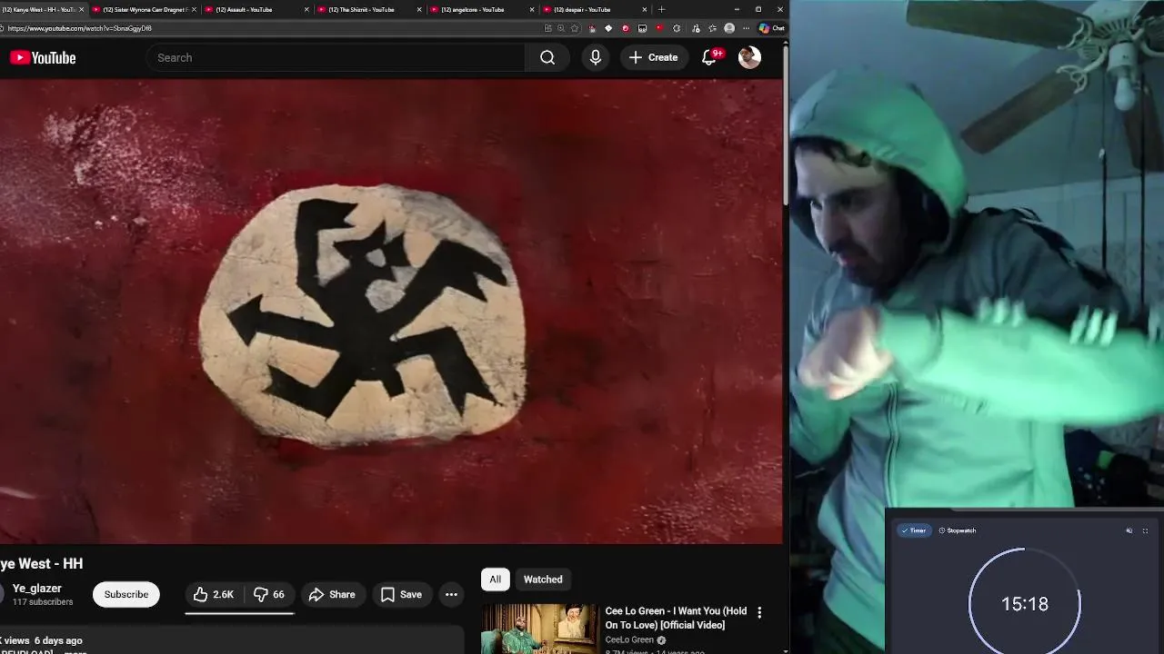
Task: Start voice search with the microphone icon
Action: click(x=596, y=57)
